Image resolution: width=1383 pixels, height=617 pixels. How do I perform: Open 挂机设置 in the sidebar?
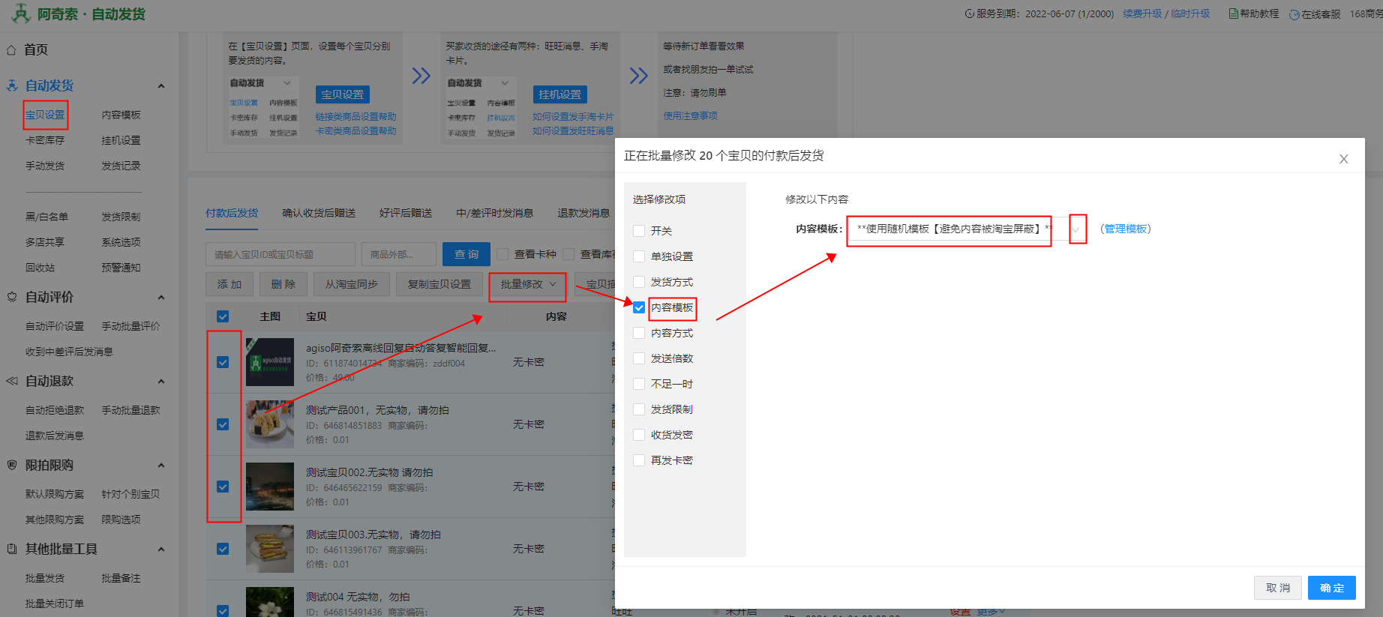tap(121, 140)
